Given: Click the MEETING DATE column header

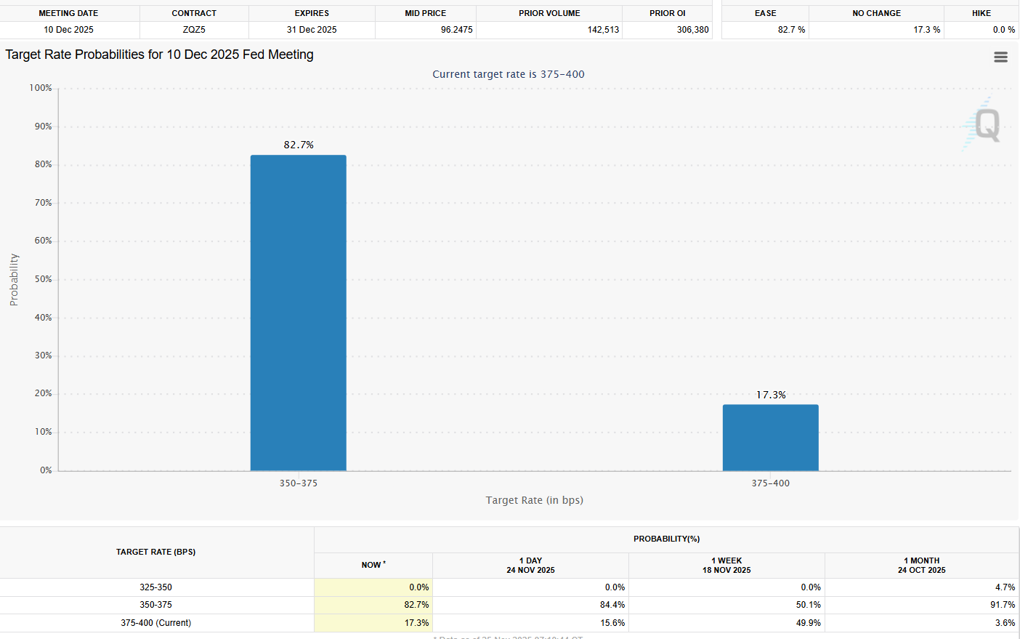Looking at the screenshot, I should pos(68,12).
